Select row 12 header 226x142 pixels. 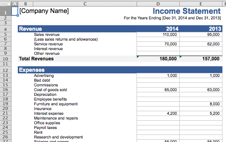(x=6, y=70)
